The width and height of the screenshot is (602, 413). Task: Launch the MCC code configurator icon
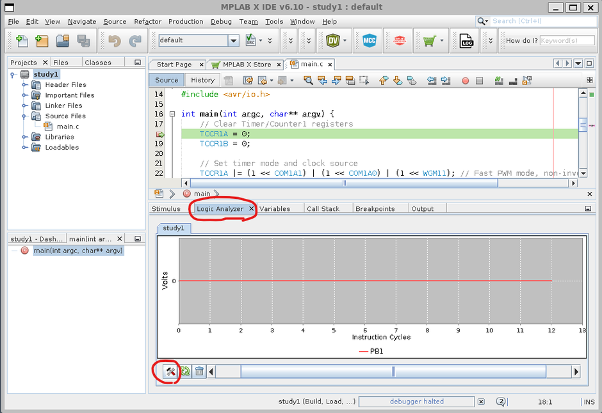(368, 40)
